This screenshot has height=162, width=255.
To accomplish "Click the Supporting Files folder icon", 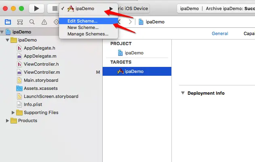I will [19, 112].
